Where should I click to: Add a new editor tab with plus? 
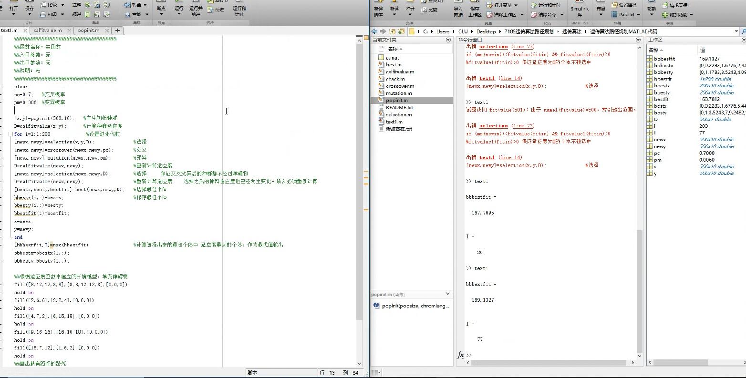pos(117,31)
